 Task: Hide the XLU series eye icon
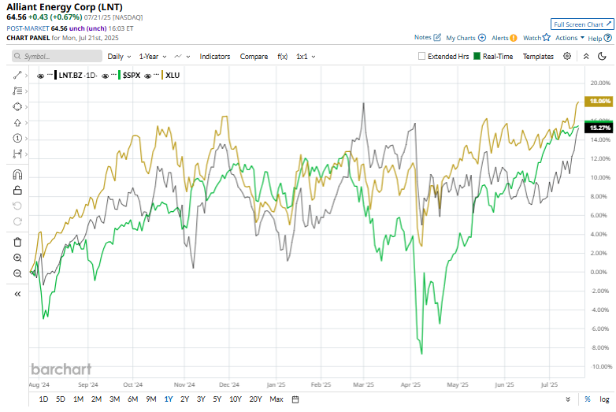click(x=148, y=76)
